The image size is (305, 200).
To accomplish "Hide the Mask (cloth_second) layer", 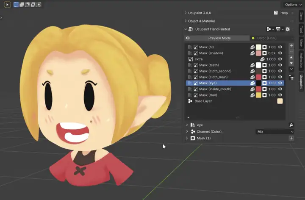I will pyautogui.click(x=280, y=71).
